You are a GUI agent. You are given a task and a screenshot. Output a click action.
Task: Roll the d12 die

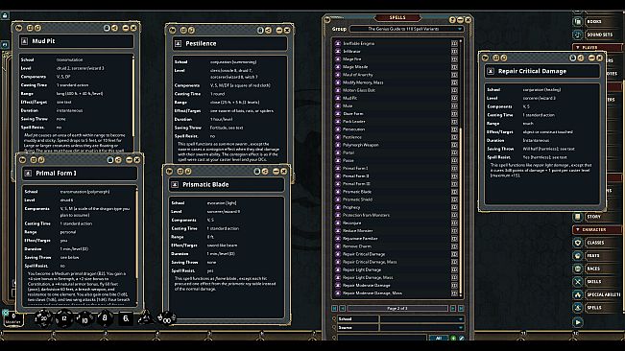coord(63,318)
